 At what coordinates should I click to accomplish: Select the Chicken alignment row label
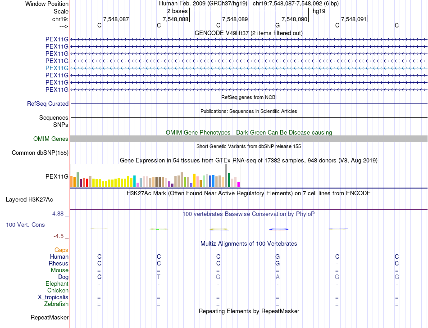[58, 290]
